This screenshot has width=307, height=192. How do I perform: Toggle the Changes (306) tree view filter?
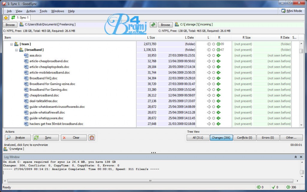coord(221,138)
